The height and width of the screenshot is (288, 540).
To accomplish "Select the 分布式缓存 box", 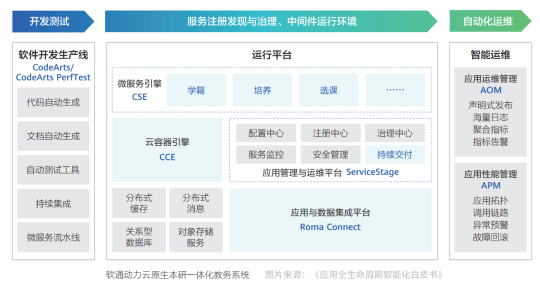I will [139, 203].
